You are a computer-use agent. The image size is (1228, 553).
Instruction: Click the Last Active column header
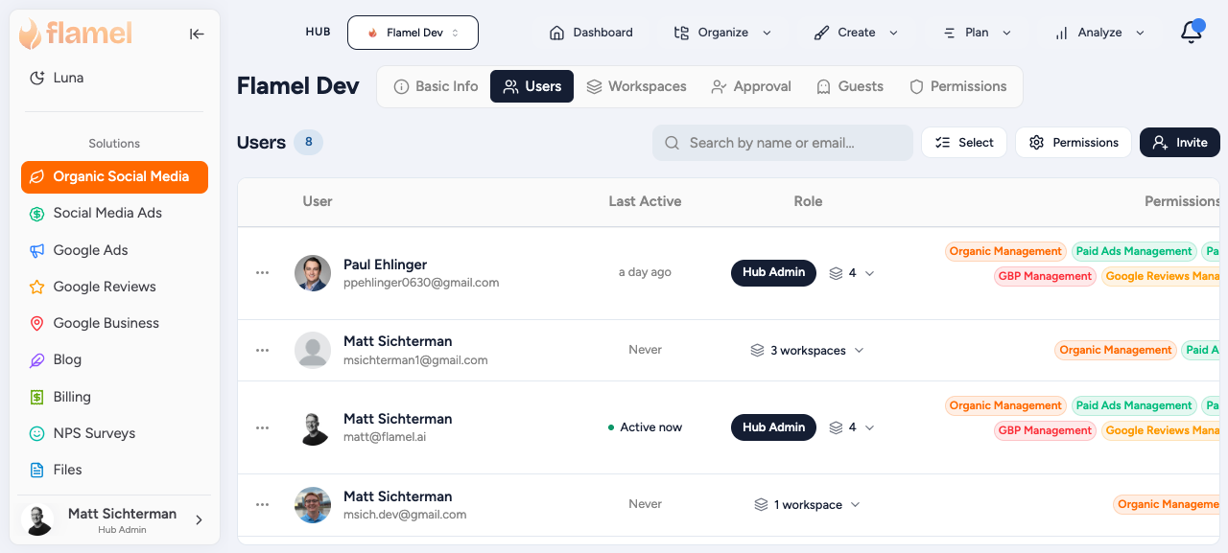pos(645,201)
